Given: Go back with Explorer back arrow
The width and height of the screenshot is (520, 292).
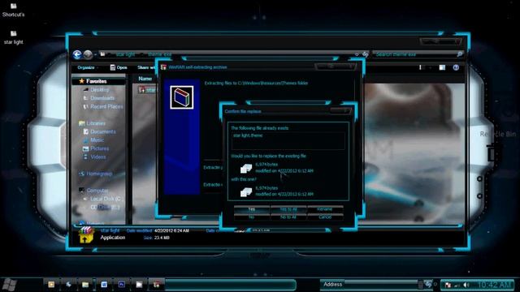Looking at the screenshot, I should click(77, 54).
